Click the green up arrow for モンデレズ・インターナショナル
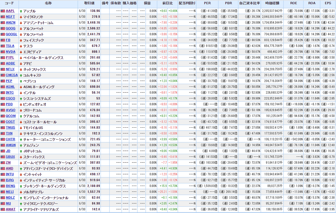Viewport: 336px width, 213px height. click(x=21, y=198)
